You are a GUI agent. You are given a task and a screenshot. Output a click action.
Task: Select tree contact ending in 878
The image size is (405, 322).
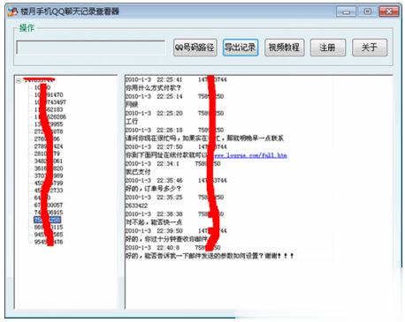tap(49, 131)
